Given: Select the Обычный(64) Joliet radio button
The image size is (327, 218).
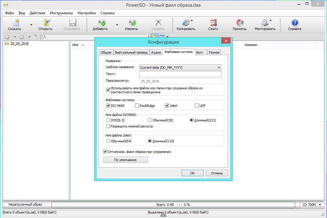Looking at the screenshot, I should 108,141.
